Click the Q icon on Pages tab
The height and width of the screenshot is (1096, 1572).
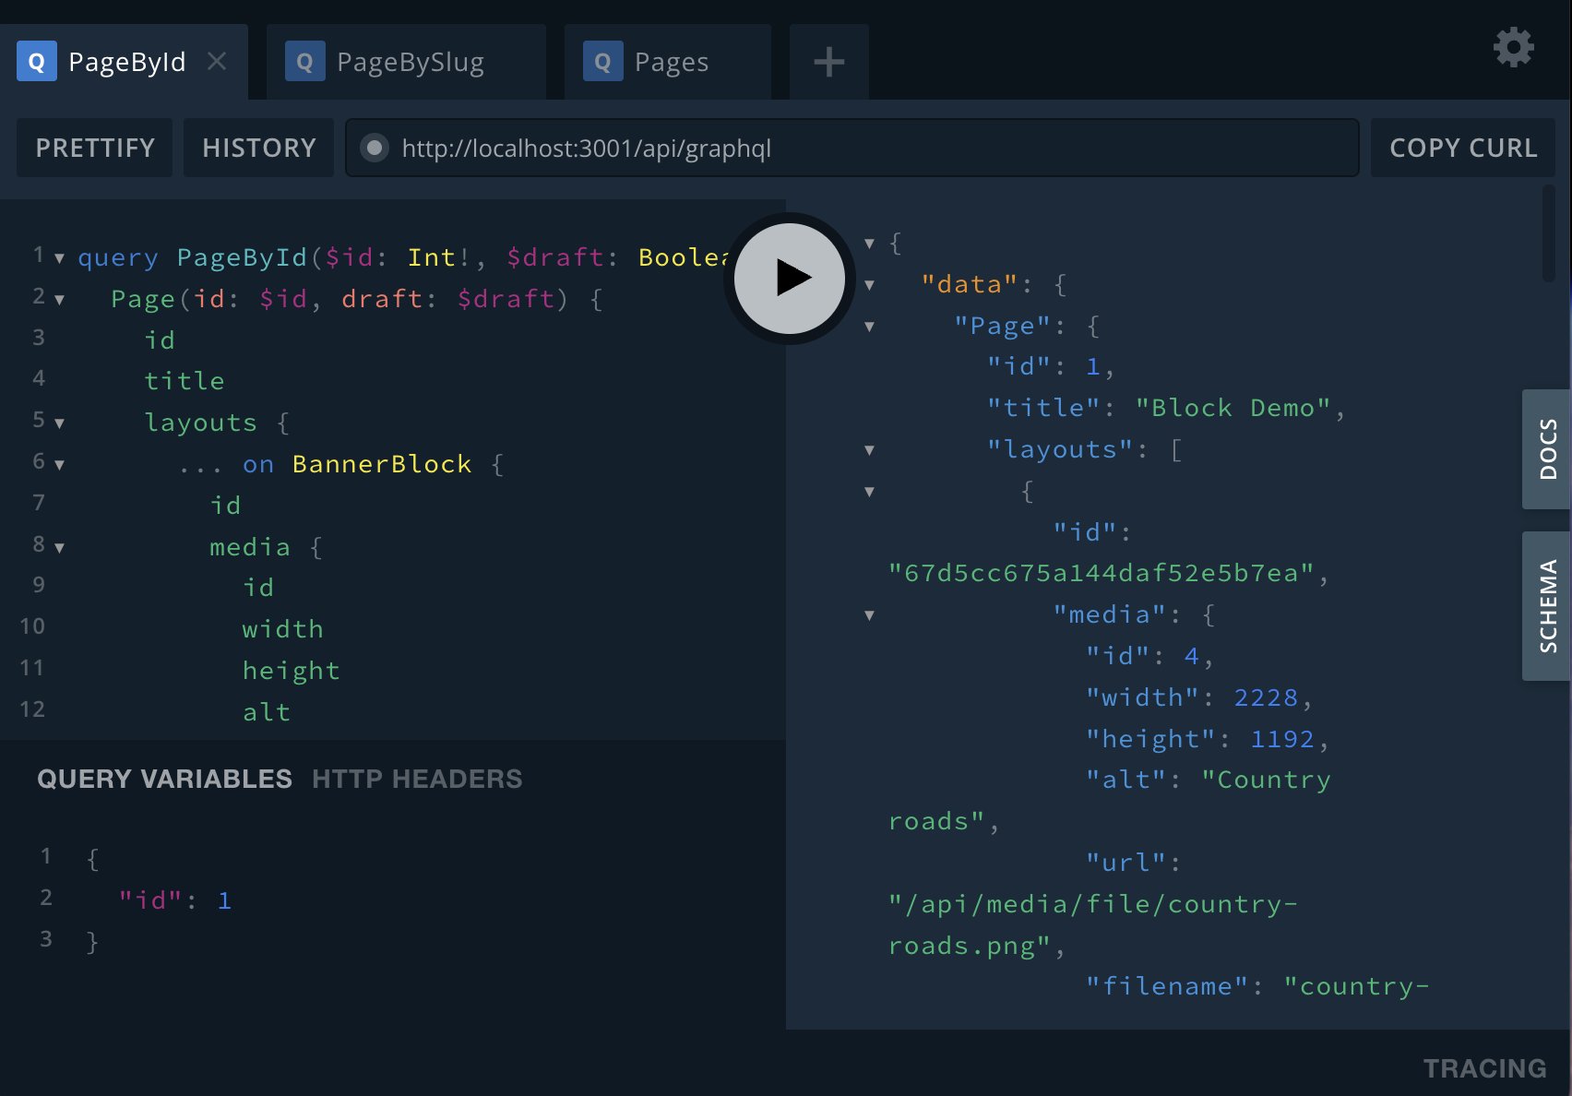tap(602, 62)
